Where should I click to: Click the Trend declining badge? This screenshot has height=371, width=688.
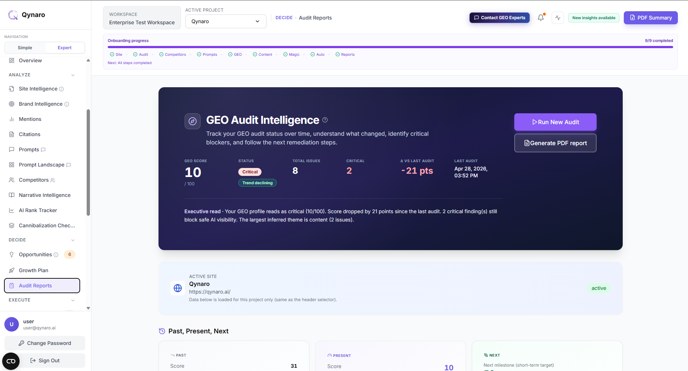[x=258, y=183]
